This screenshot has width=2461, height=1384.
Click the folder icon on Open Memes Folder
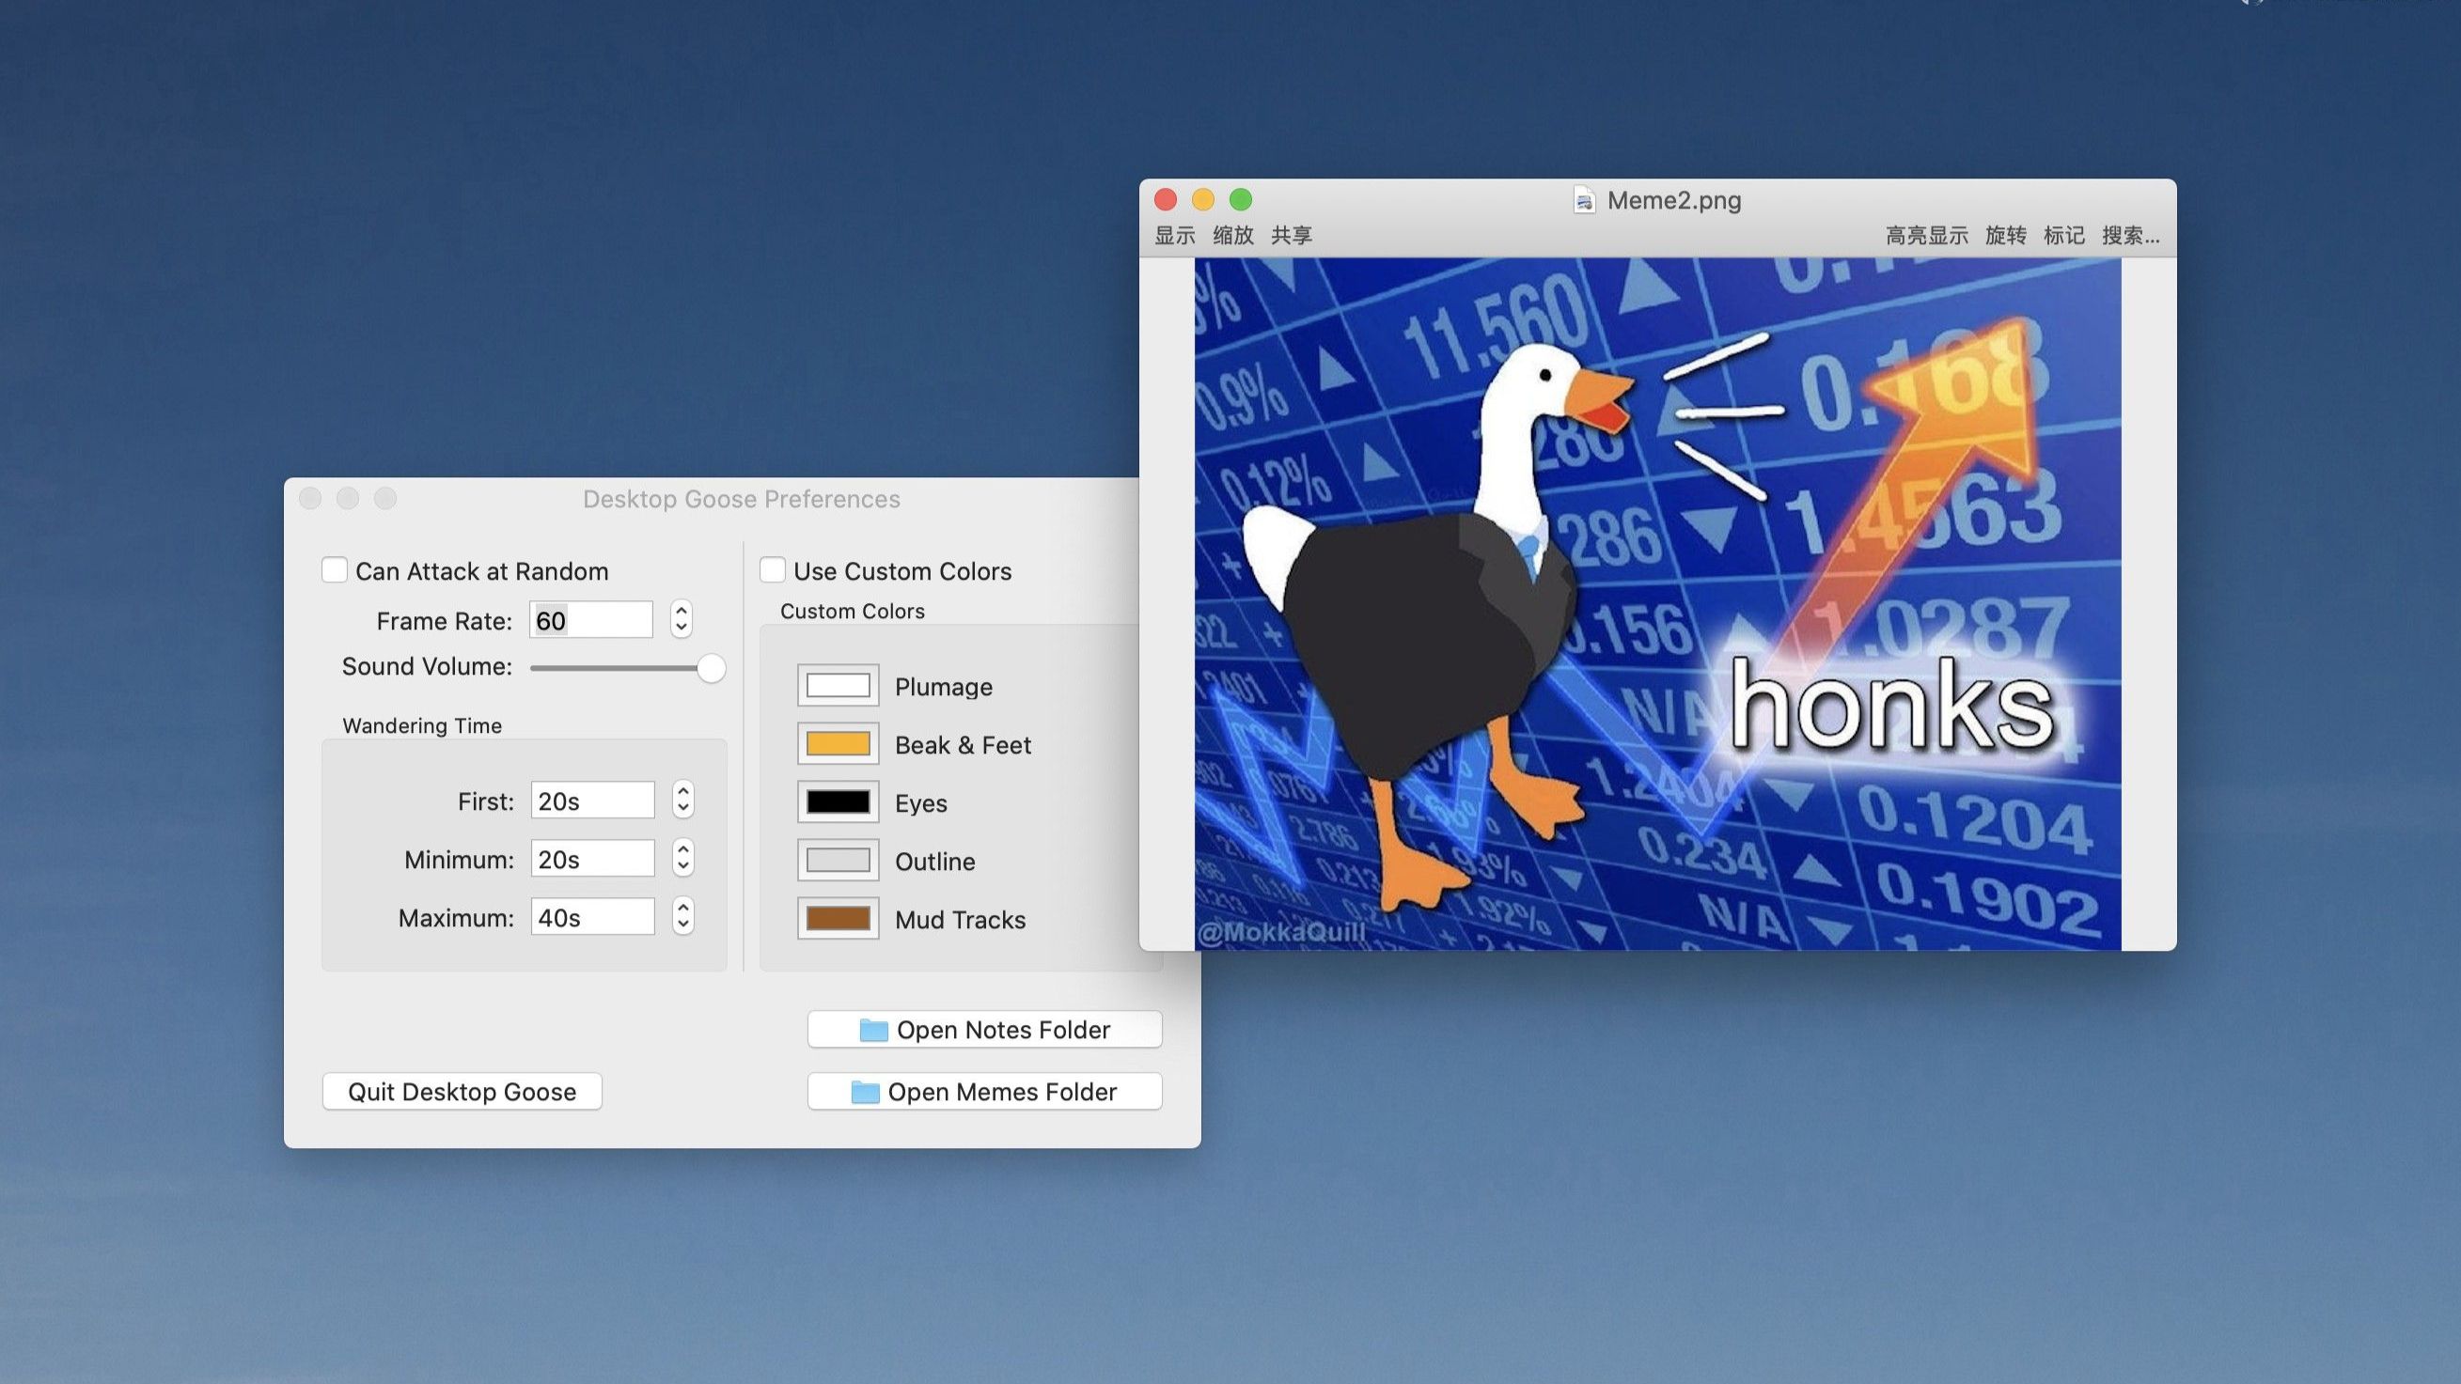[x=865, y=1092]
